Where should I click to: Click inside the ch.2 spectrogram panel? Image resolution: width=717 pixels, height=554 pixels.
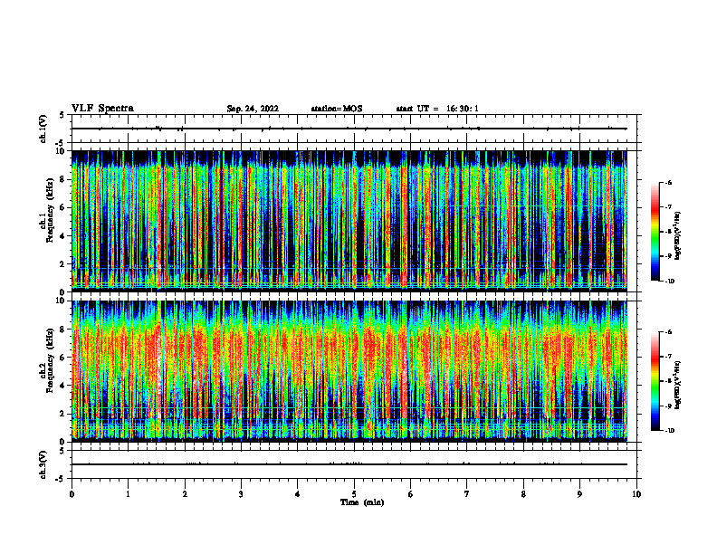click(x=349, y=371)
